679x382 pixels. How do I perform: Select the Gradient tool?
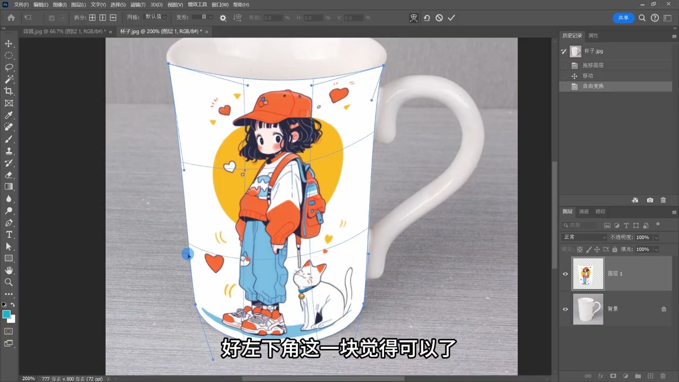(8, 187)
